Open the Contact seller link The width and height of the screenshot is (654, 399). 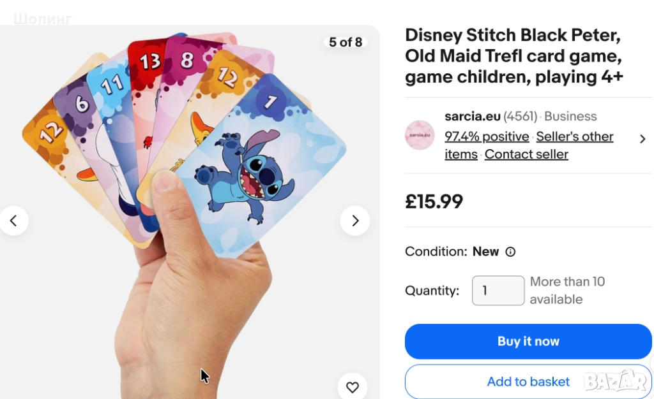526,154
